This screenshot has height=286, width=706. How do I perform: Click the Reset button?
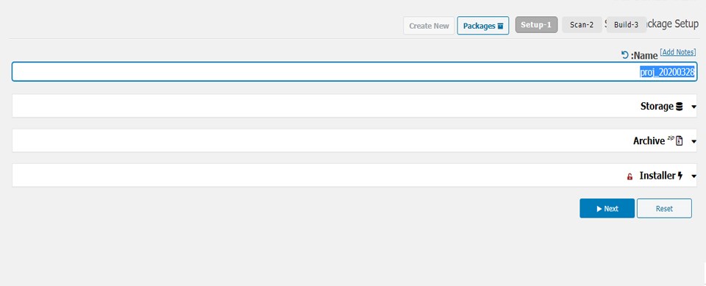[664, 209]
